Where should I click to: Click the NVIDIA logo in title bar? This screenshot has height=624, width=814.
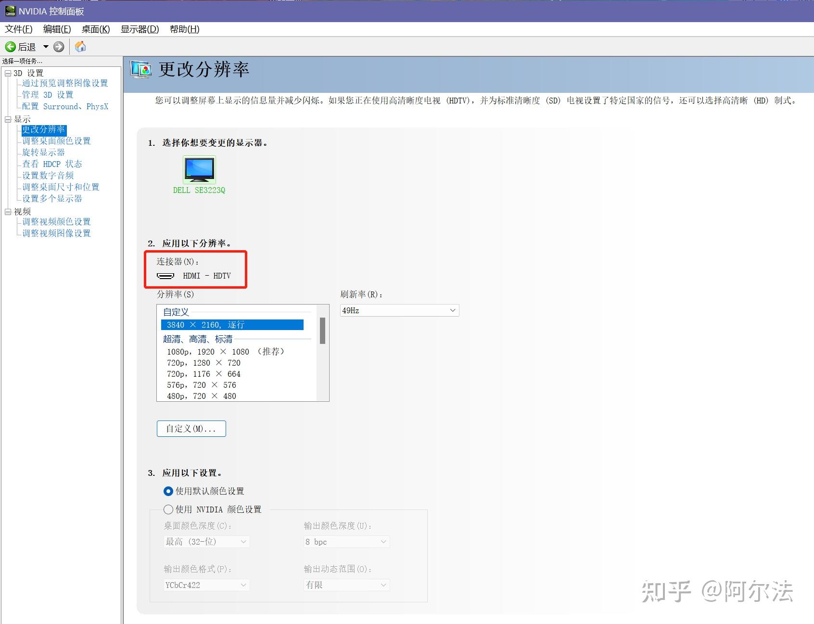pyautogui.click(x=10, y=11)
